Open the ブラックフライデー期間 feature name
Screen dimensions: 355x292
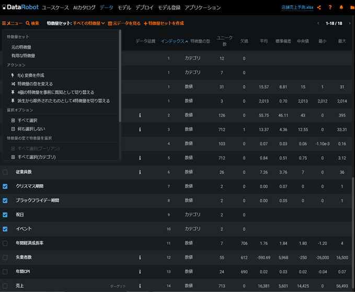[x=37, y=200]
